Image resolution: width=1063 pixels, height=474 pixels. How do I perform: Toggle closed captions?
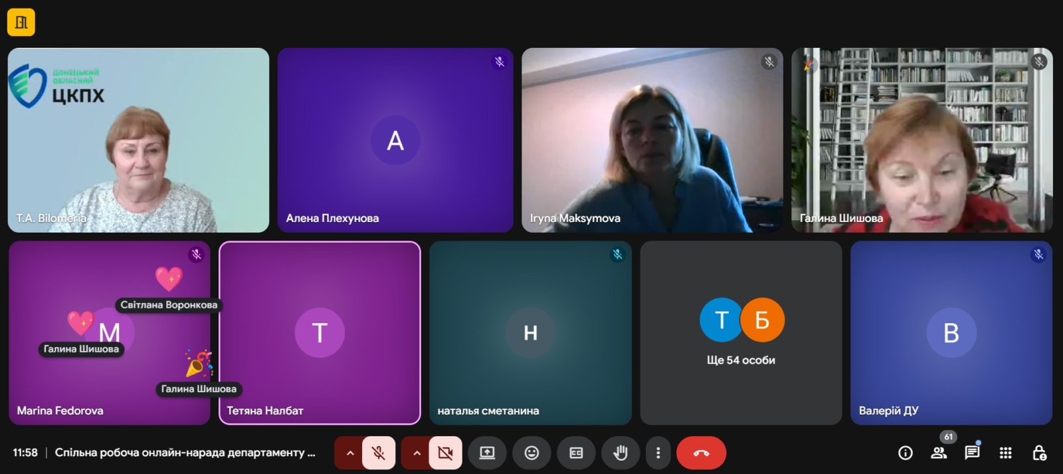[576, 453]
